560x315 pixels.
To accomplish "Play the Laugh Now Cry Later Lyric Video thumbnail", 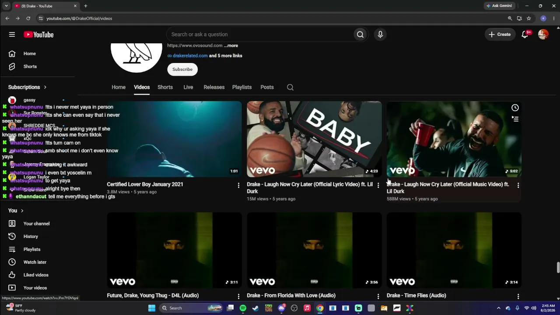I will (314, 139).
